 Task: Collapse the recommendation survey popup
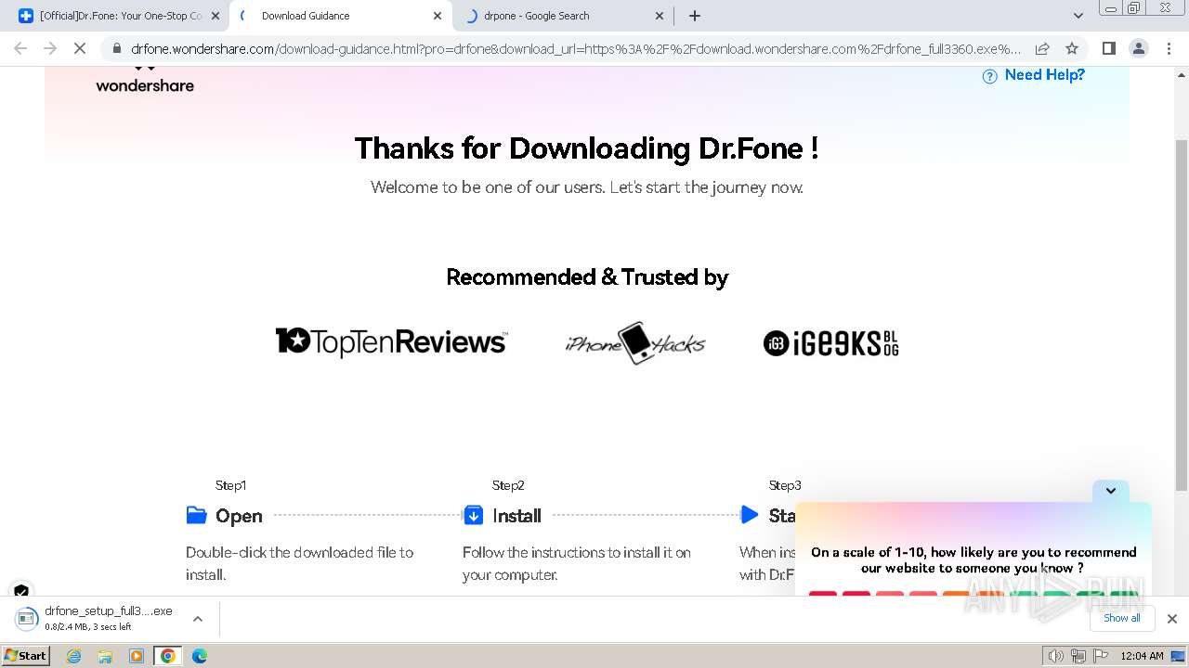tap(1111, 491)
